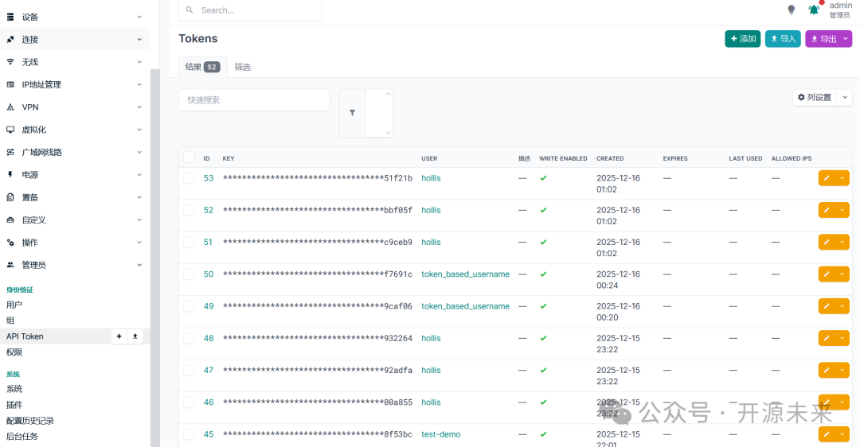860x447 pixels.
Task: Open 组 under 身份验证
Action: [10, 321]
